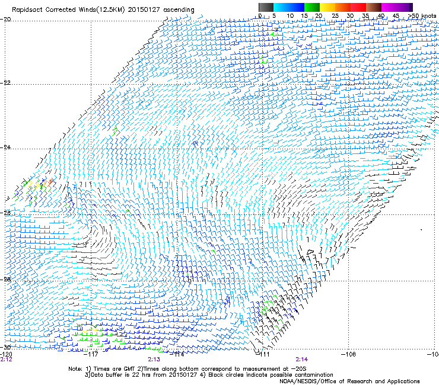439x385 pixels.
Task: Click the red 30-35 knots legend swatch
Action: [x=358, y=7]
